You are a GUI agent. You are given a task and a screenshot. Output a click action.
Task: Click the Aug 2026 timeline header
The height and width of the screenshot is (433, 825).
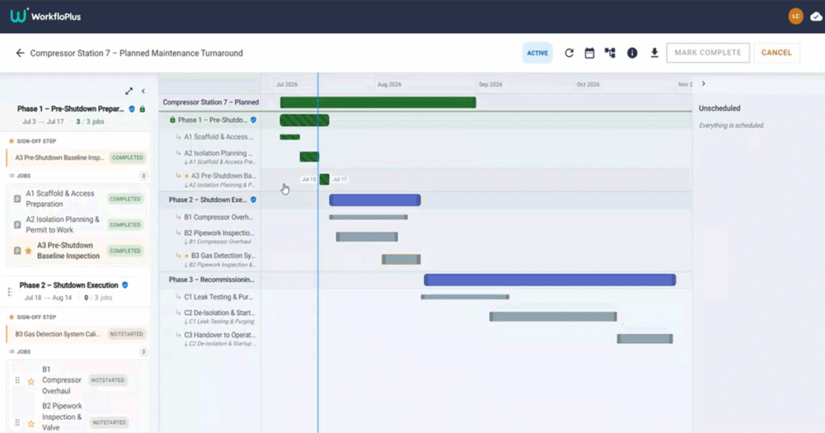[x=389, y=84]
